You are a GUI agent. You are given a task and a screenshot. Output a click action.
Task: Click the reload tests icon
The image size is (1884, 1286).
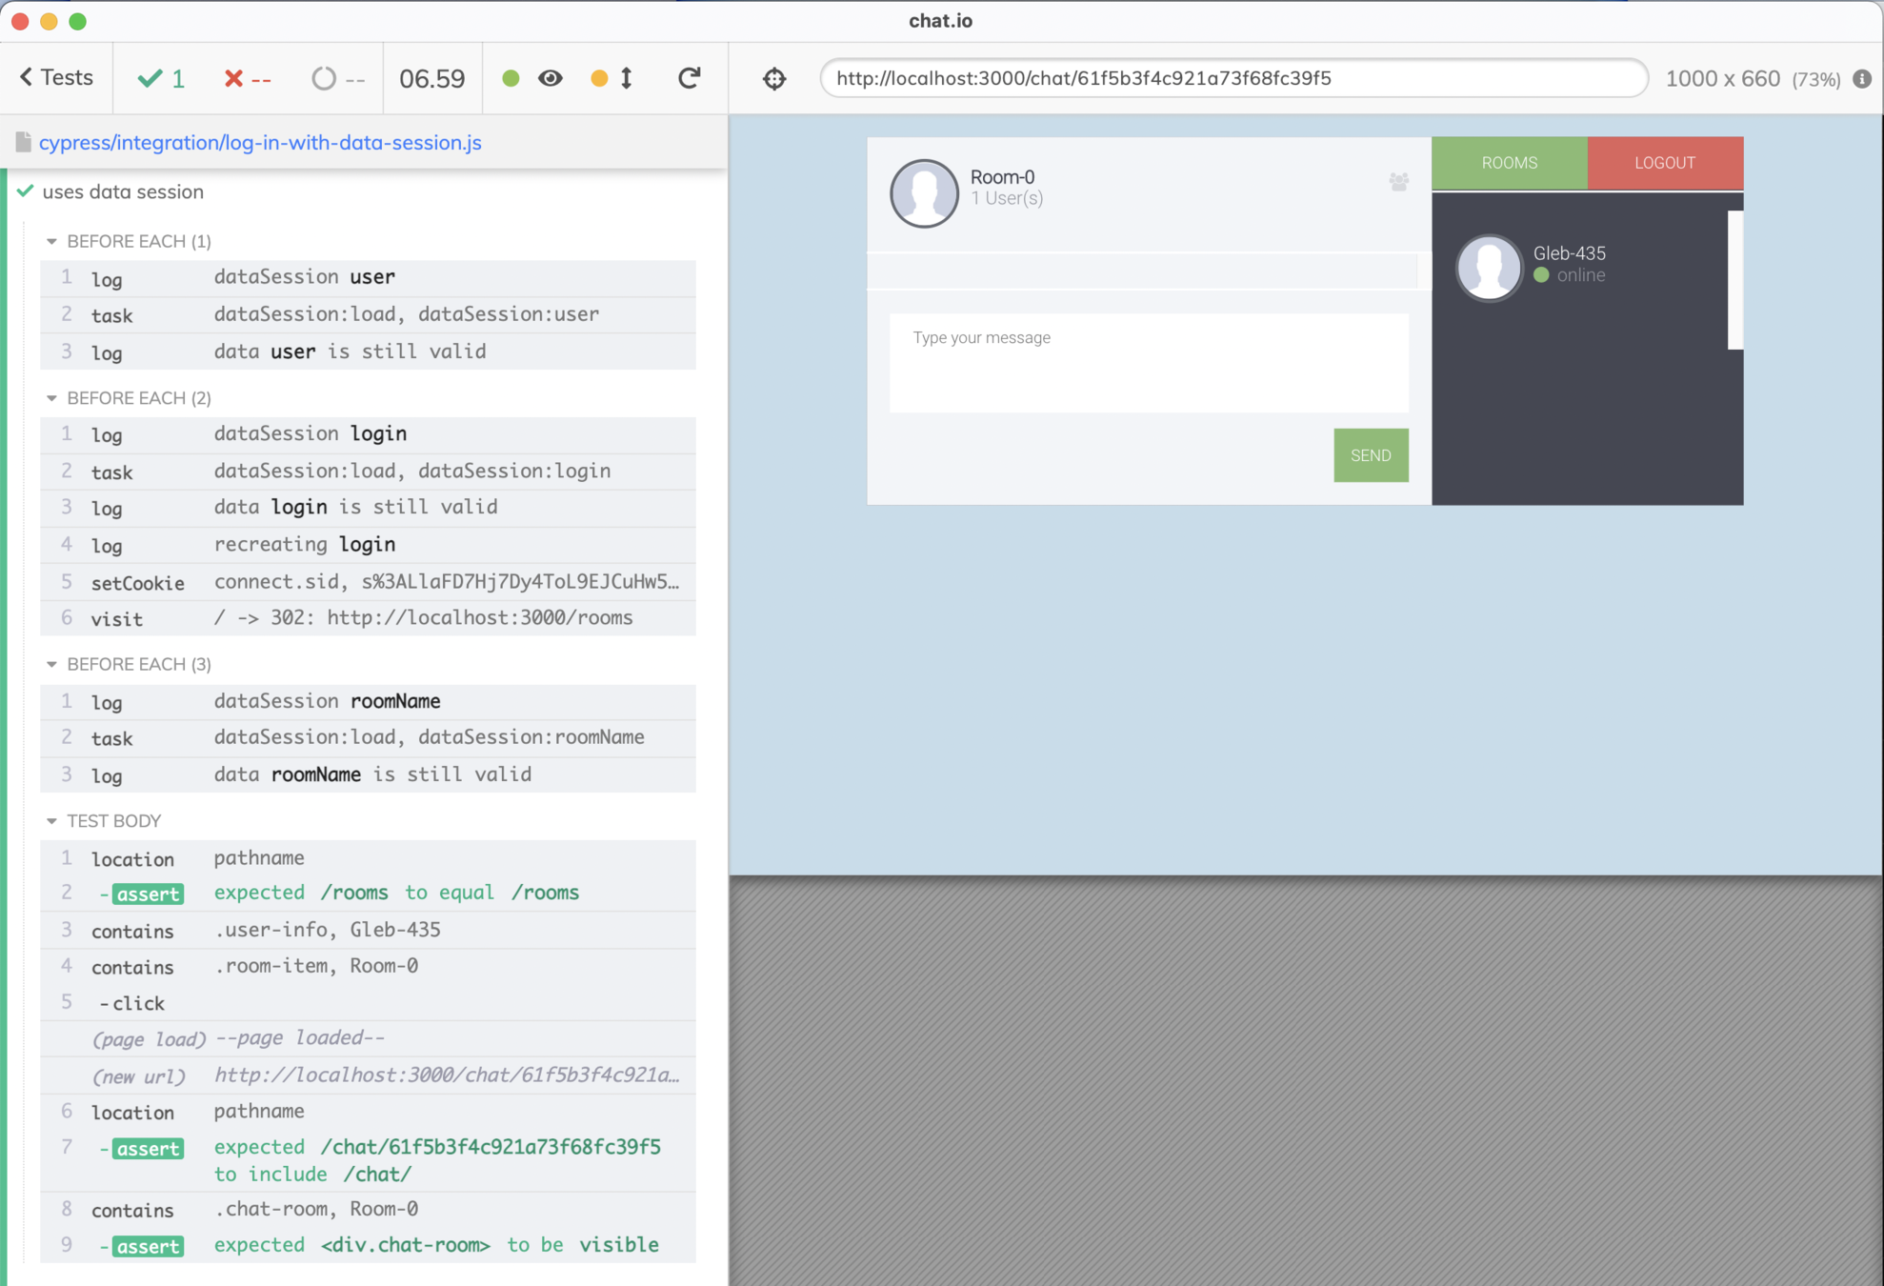689,78
